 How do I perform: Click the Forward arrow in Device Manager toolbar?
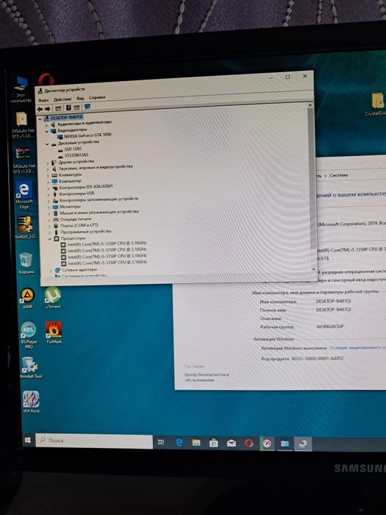click(x=47, y=109)
